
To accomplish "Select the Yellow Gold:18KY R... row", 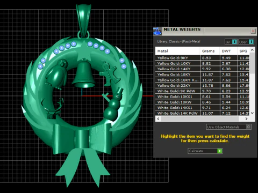I will pos(203,80).
